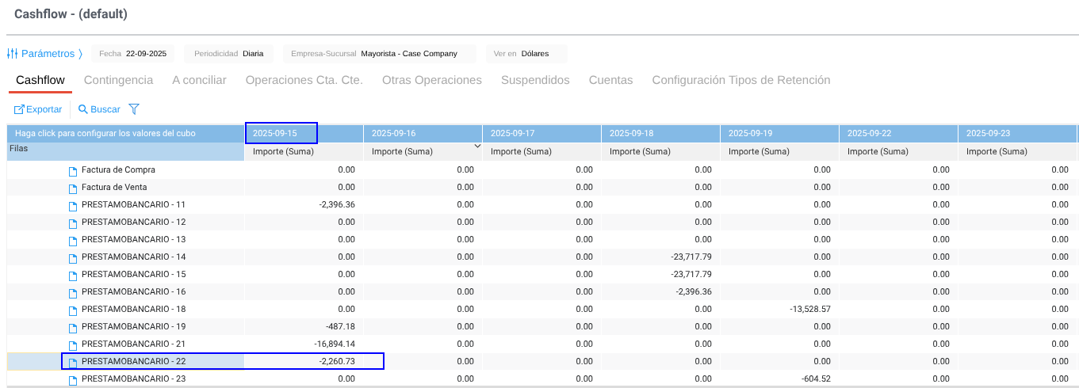The height and width of the screenshot is (388, 1079).
Task: Select the PRESTAMOBANCARIO - 22 row label
Action: pyautogui.click(x=133, y=361)
